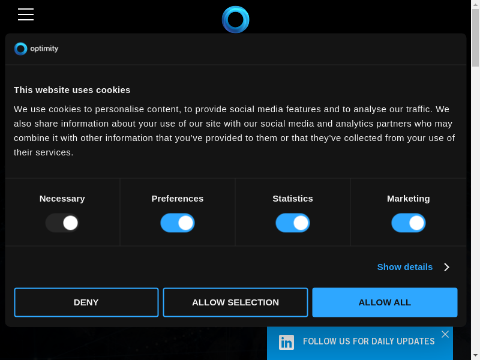
Task: Click the chevron arrow beside Show details
Action: (x=446, y=267)
